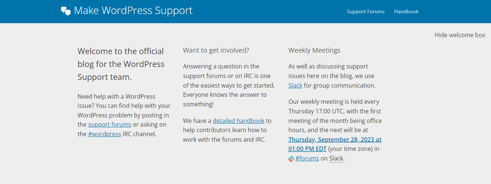Click the 'Welcome to the official blog' heading
This screenshot has height=184, width=491.
pyautogui.click(x=121, y=64)
